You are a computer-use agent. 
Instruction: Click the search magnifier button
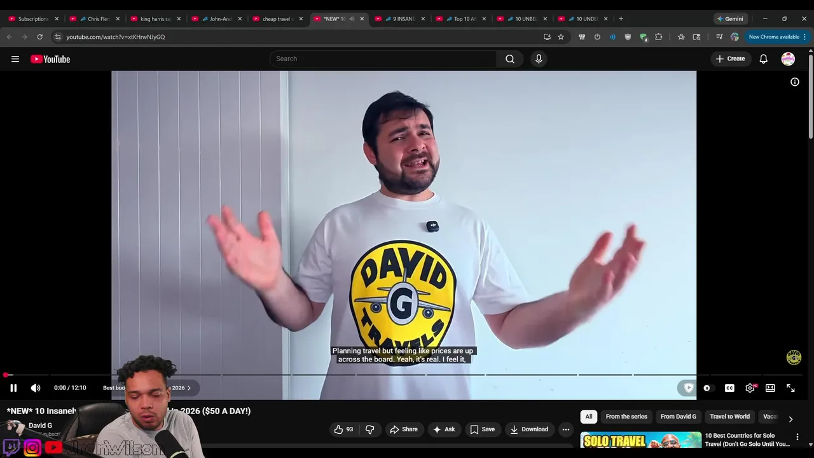tap(510, 59)
